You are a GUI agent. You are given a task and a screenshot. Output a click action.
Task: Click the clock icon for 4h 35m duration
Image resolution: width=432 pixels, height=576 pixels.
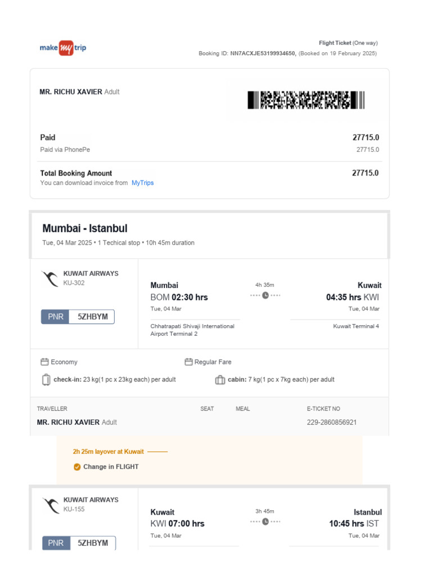click(x=265, y=295)
